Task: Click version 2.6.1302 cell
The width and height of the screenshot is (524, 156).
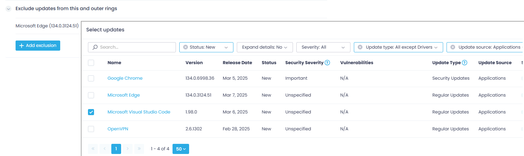Action: (x=195, y=129)
